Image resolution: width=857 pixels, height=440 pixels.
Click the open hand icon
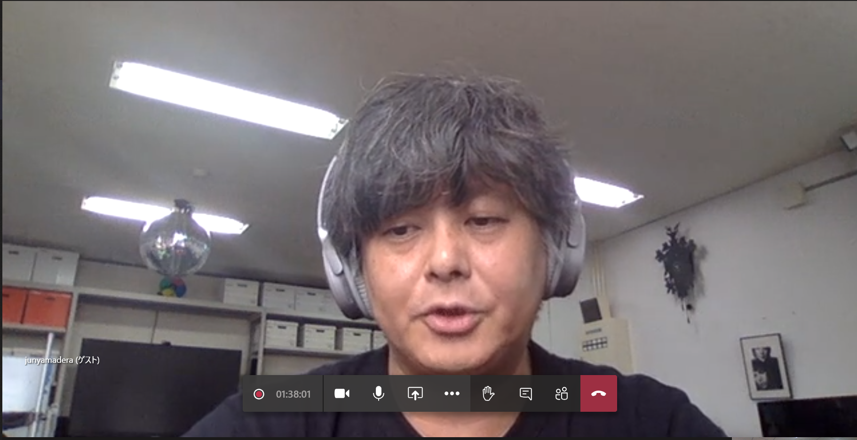tap(488, 393)
